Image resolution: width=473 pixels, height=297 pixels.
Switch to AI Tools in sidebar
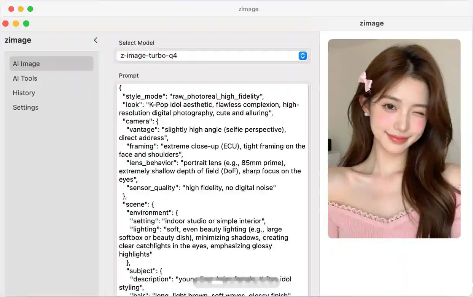click(x=25, y=78)
